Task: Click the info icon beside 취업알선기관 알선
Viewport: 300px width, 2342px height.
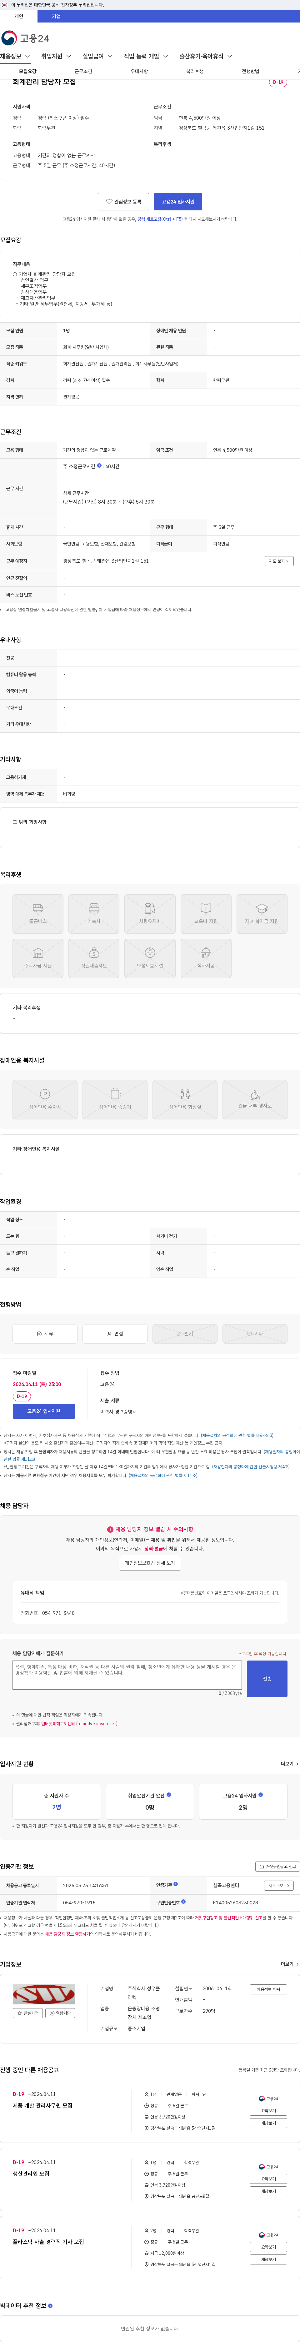Action: tap(168, 1795)
